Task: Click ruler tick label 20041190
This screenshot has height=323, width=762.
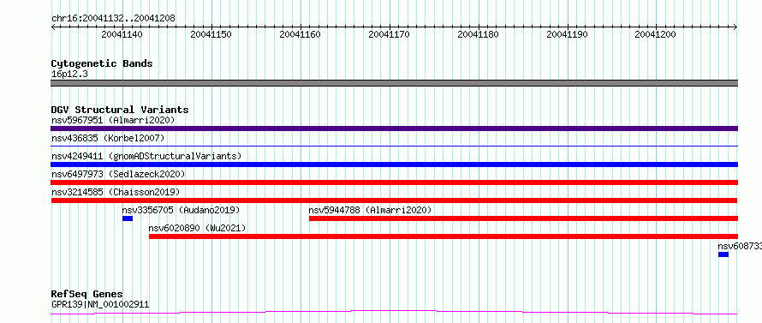Action: (x=567, y=34)
